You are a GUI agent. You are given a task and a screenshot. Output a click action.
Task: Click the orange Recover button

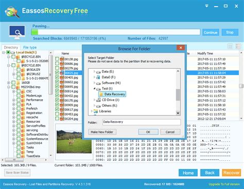[x=232, y=173]
